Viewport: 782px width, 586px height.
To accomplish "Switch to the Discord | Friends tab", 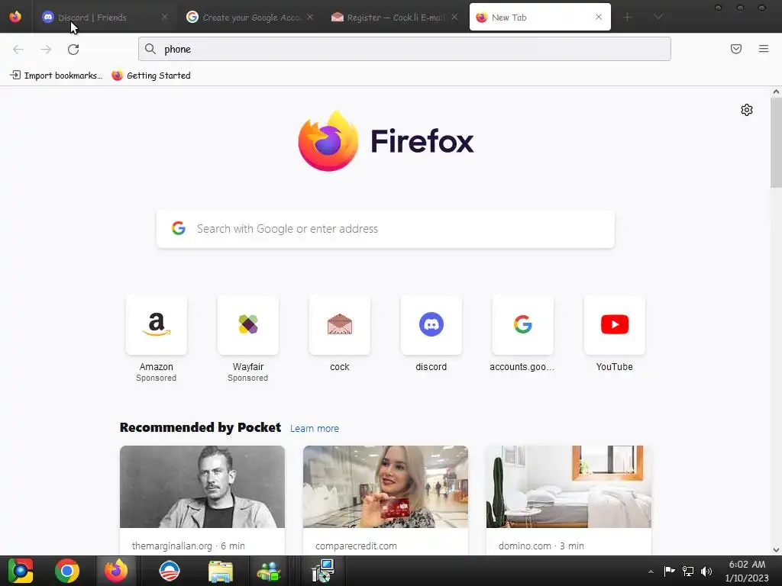I will click(104, 18).
